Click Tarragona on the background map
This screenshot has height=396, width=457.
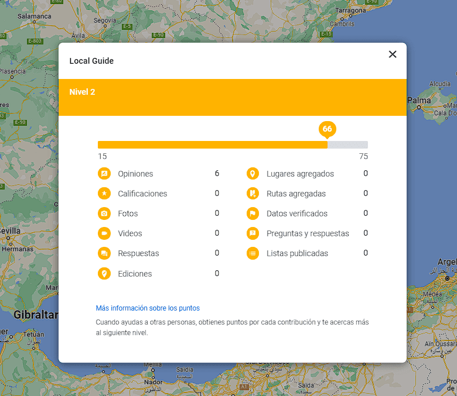point(350,11)
